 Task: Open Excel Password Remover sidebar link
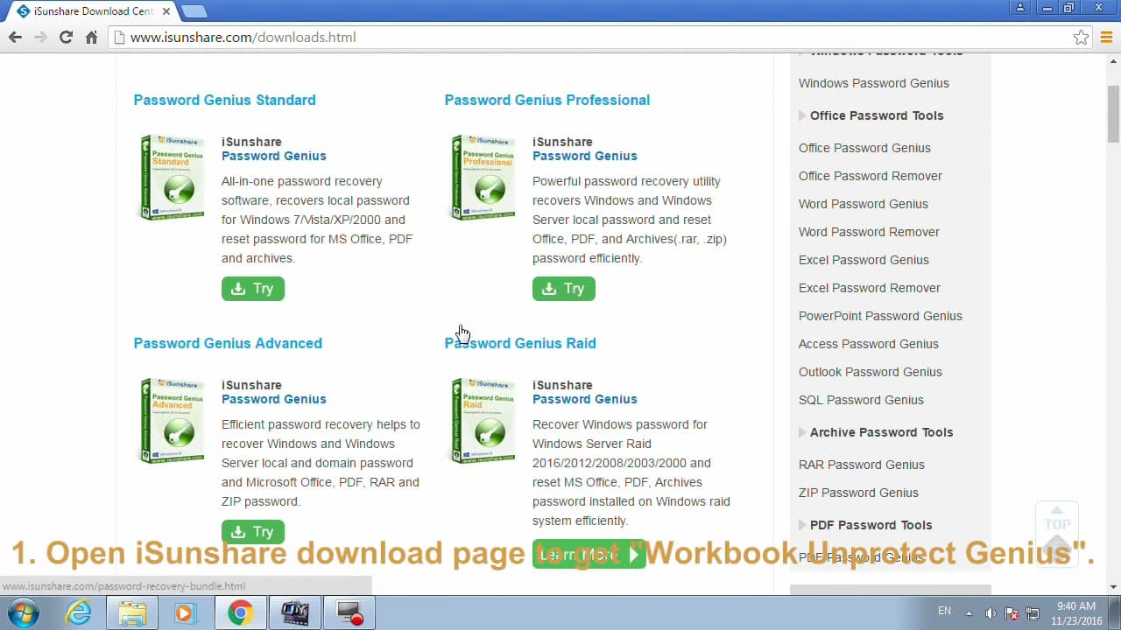click(870, 288)
